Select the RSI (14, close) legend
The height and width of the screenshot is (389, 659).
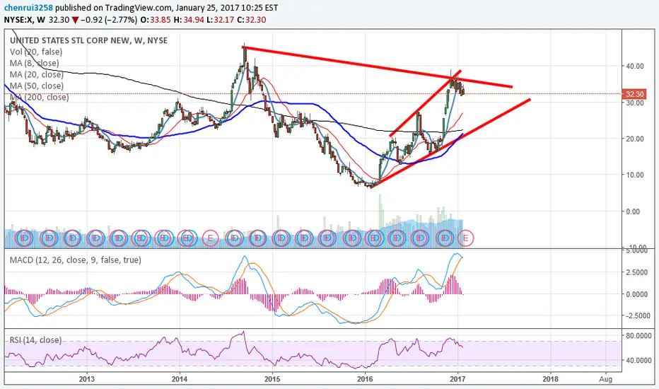pyautogui.click(x=36, y=339)
